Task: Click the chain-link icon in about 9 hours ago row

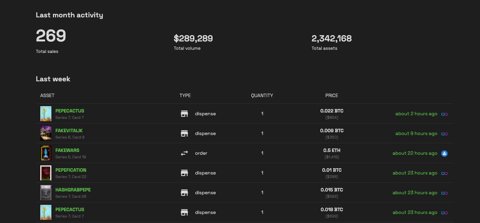Action: 444,134
